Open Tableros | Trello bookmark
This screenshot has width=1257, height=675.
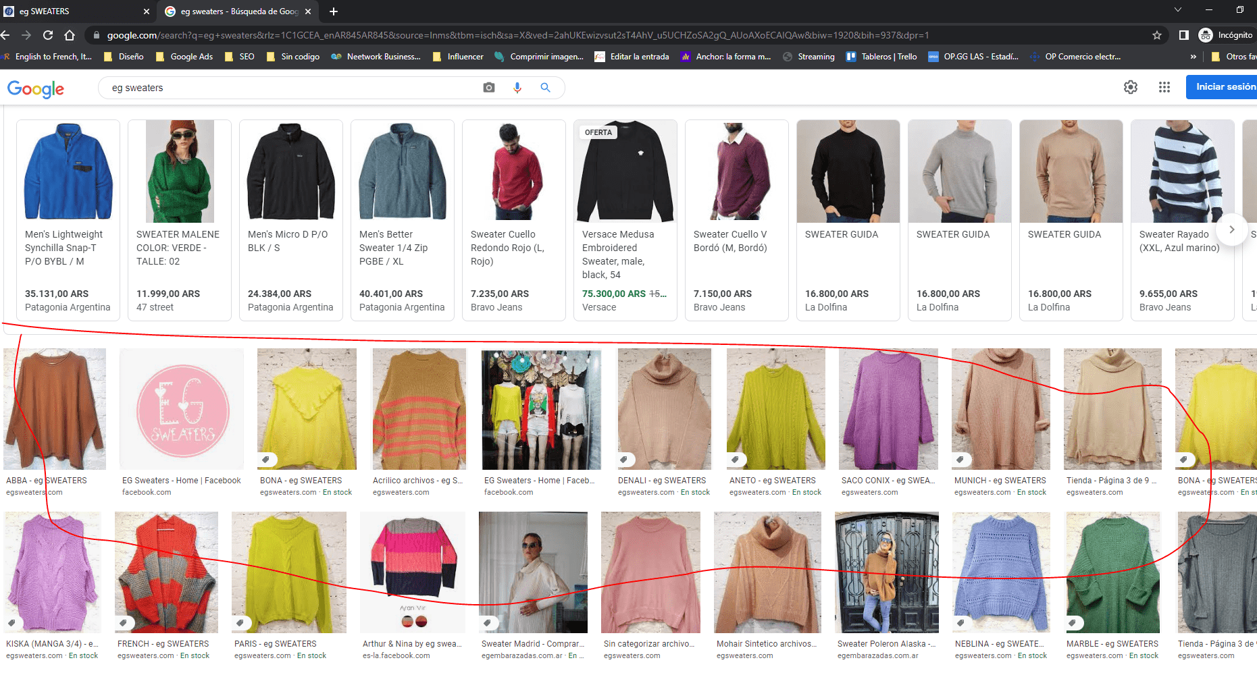881,57
